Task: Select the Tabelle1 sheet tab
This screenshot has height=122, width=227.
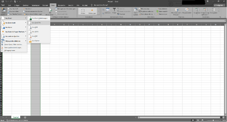Action: (16, 117)
